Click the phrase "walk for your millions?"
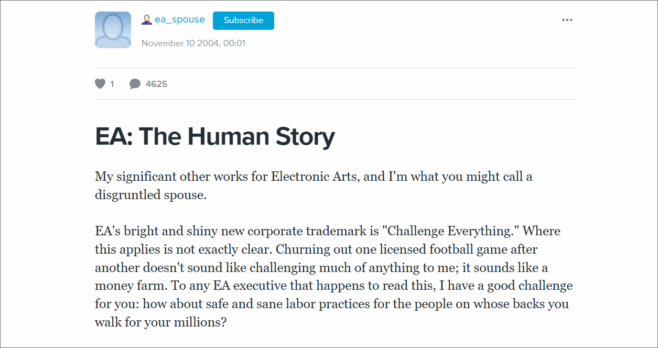658x348 pixels. click(x=160, y=322)
